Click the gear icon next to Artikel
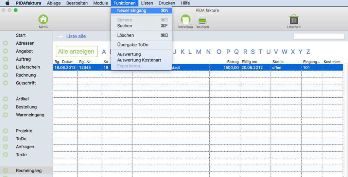 pos(5,99)
